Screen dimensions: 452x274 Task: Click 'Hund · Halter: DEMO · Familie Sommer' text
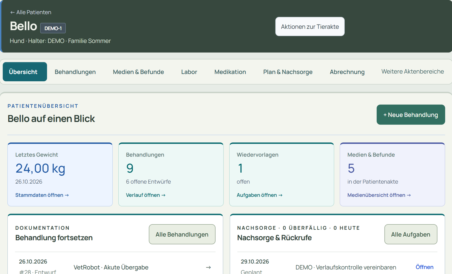tap(60, 41)
